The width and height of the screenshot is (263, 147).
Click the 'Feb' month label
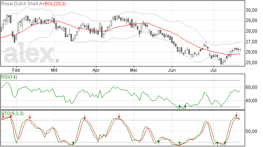pyautogui.click(x=16, y=70)
